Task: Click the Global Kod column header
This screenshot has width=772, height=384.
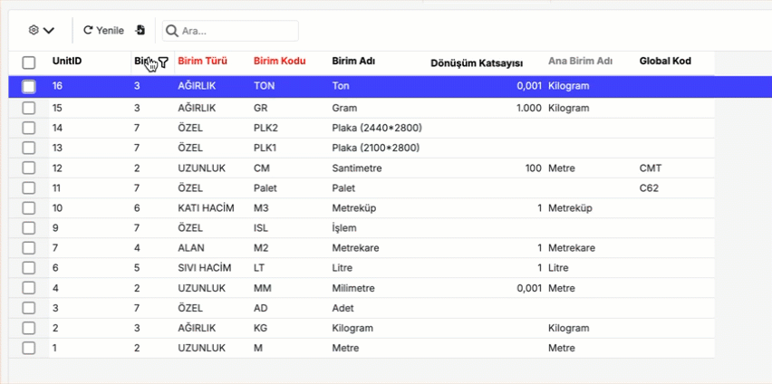Action: coord(665,62)
